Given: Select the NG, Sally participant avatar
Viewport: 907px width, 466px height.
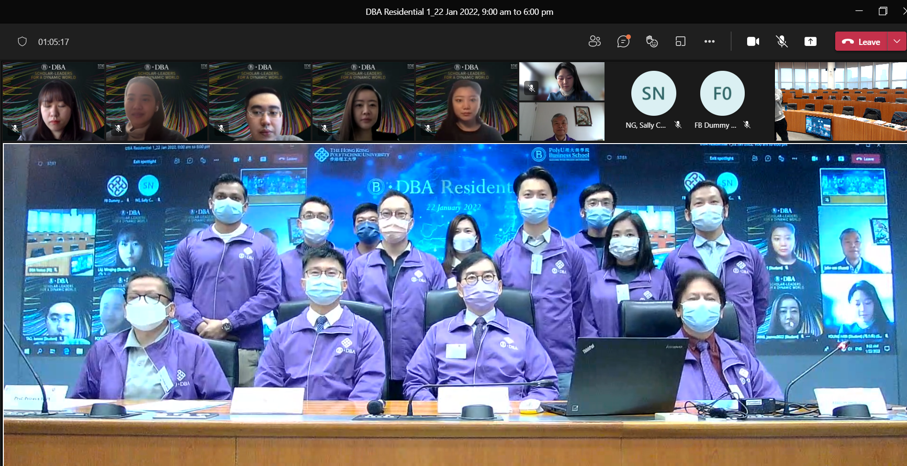Looking at the screenshot, I should 653,93.
